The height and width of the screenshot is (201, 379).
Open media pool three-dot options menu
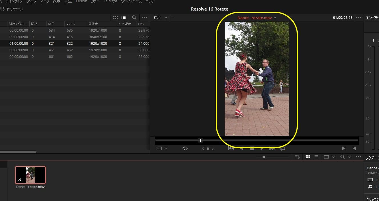(x=358, y=157)
